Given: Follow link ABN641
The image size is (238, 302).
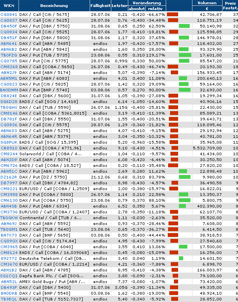Looking at the screenshot, I should 9,43.
